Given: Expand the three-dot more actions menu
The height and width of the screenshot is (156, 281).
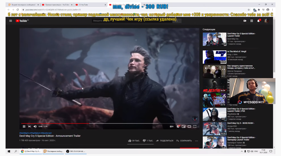Looking at the screenshot, I should pyautogui.click(x=197, y=141).
